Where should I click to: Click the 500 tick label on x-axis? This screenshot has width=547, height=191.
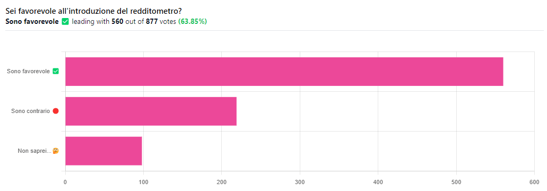(456, 182)
